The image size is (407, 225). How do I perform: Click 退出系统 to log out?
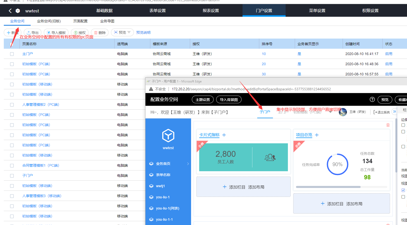[x=382, y=112]
